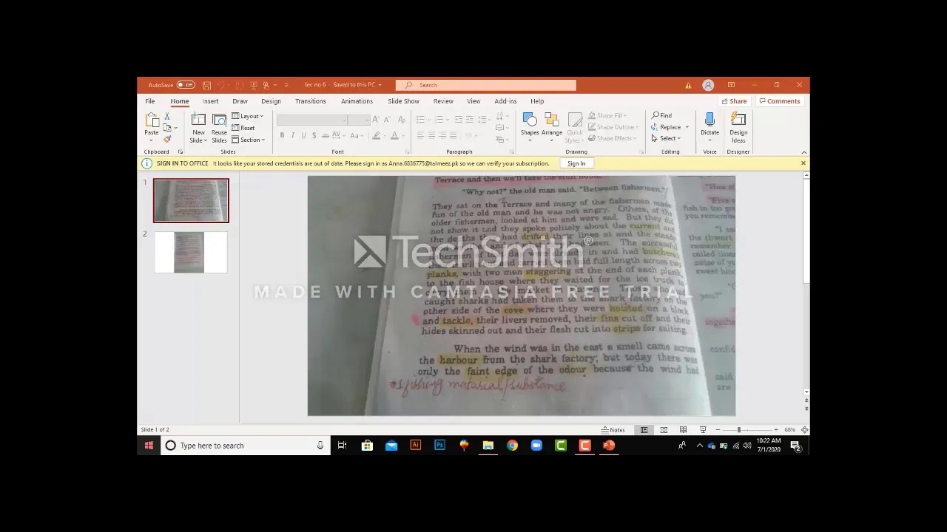The height and width of the screenshot is (532, 947).
Task: Click Fit slide to current window icon
Action: (x=804, y=430)
